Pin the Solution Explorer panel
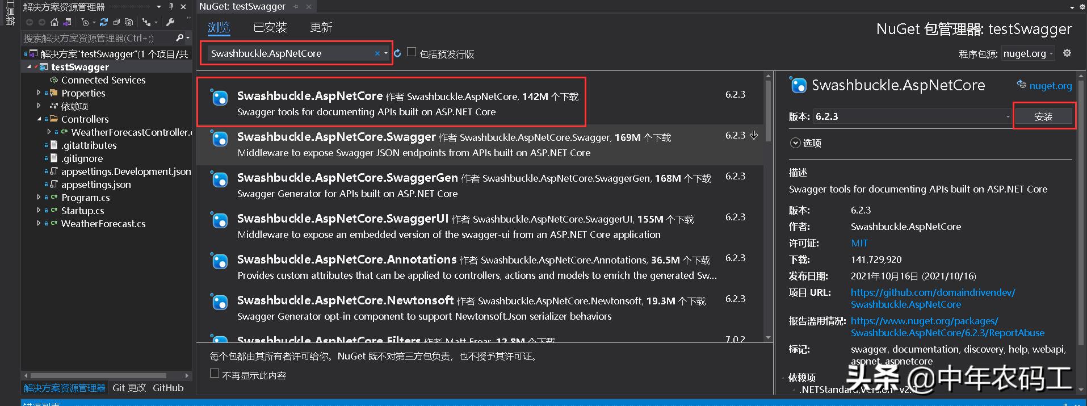Screen dimensions: 1087x406 tap(171, 7)
